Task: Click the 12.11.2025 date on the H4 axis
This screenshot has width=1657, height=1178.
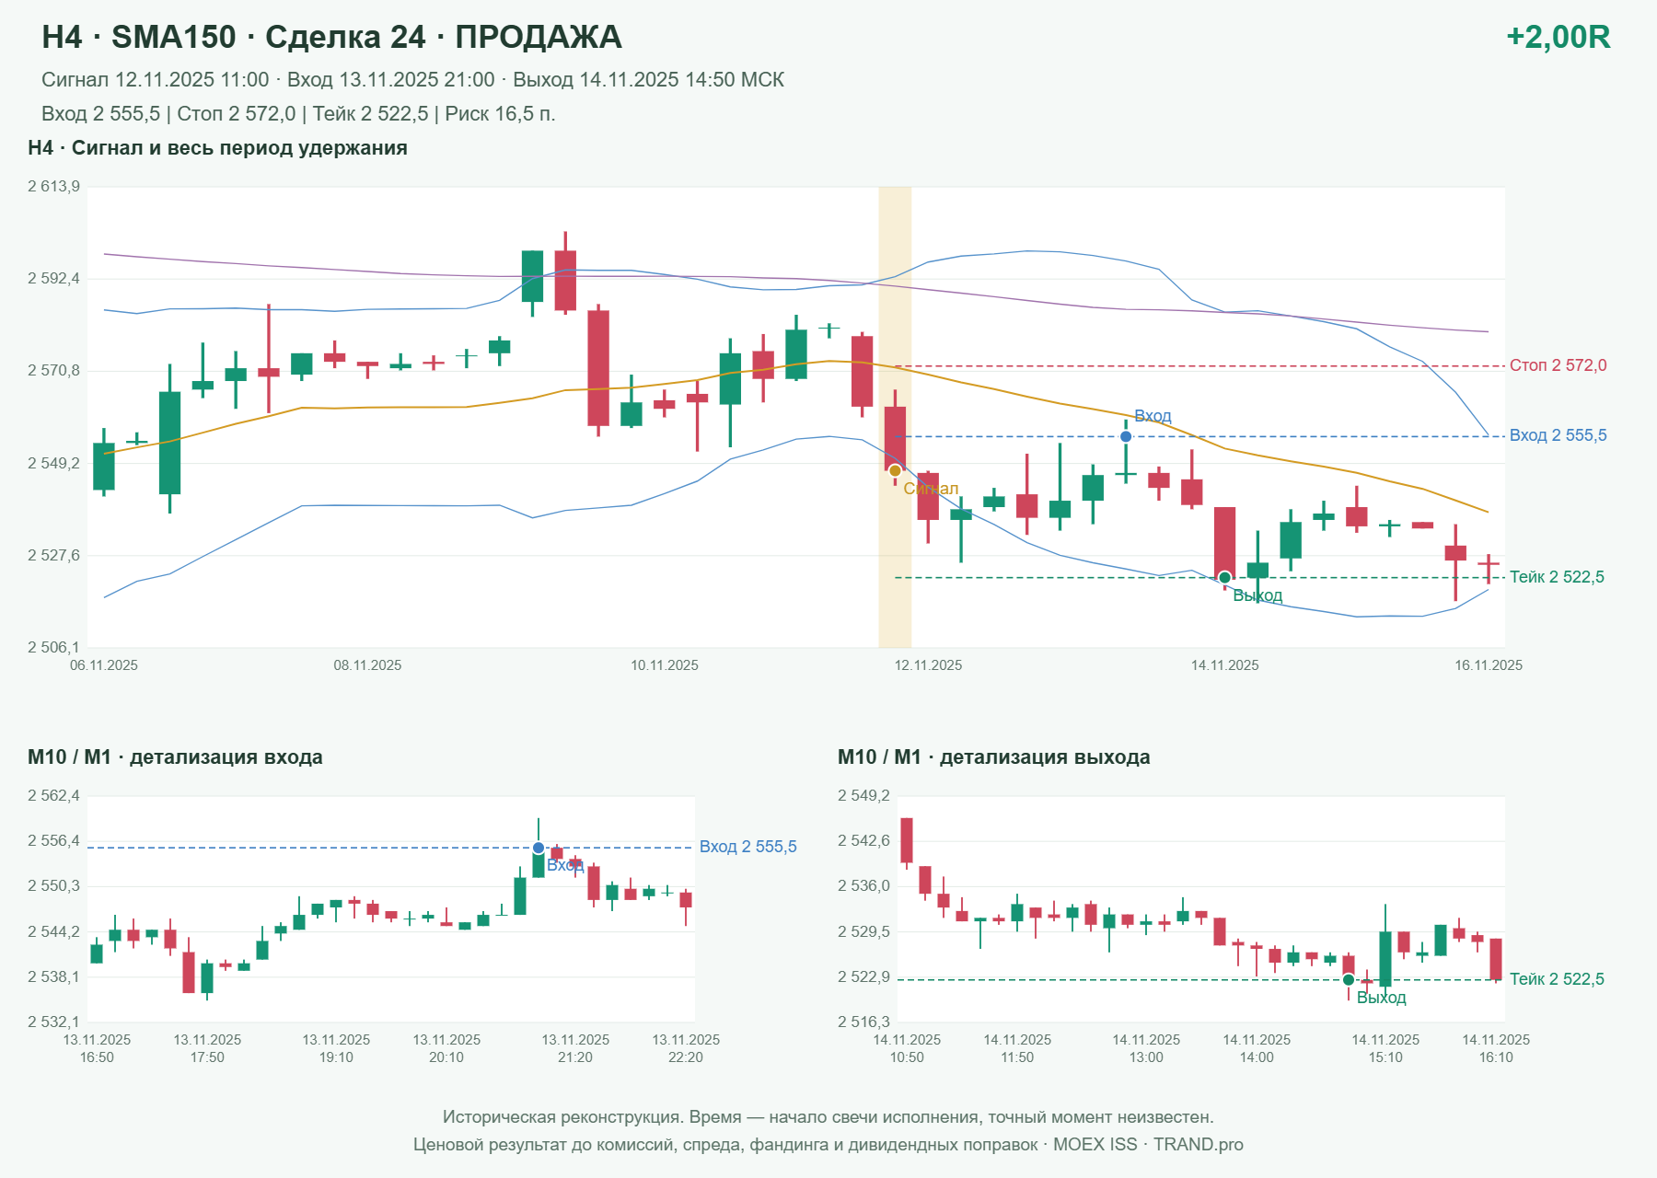Action: (x=928, y=665)
